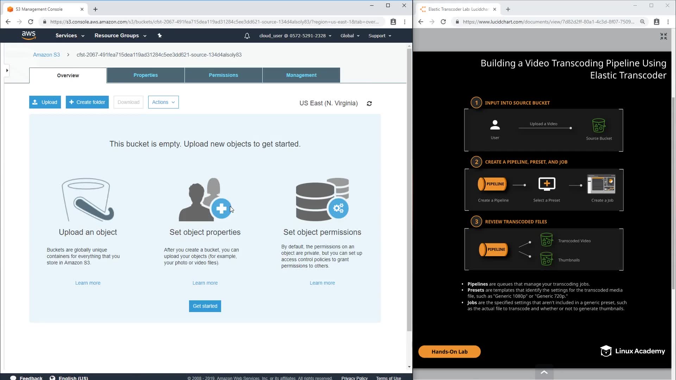
Task: Click the Get started button
Action: 205,306
